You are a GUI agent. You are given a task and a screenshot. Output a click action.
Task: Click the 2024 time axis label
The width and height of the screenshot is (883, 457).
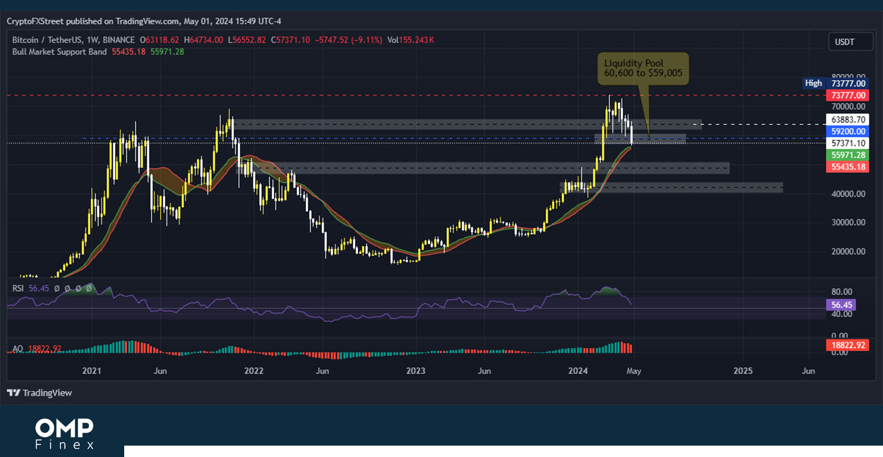tap(578, 371)
